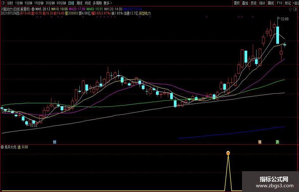
Task: Click the signal arrow on indicator peak
Action: click(228, 153)
